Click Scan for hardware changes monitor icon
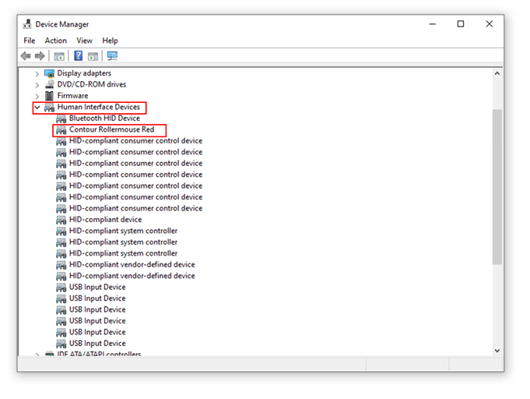 tap(112, 56)
